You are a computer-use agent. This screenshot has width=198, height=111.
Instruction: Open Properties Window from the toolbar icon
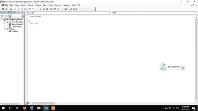click(x=55, y=9)
